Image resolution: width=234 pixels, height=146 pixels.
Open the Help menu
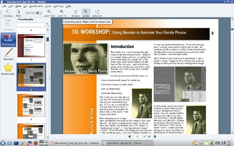click(68, 6)
